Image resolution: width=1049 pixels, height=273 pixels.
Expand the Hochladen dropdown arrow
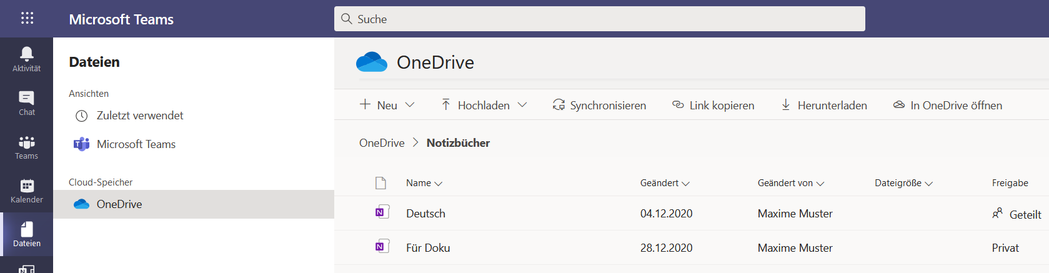click(522, 105)
